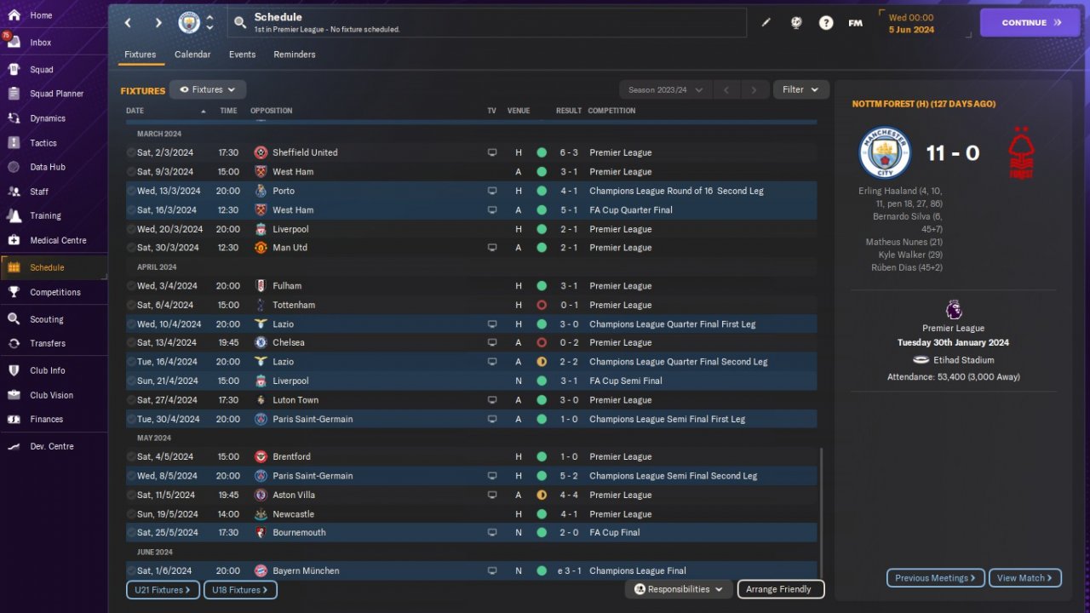This screenshot has height=613, width=1090.
Task: Open the Club Vision icon
Action: pyautogui.click(x=14, y=395)
